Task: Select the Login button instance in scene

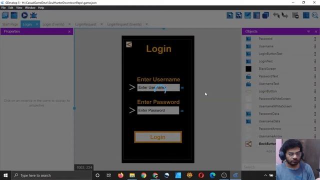Action: coord(158,137)
